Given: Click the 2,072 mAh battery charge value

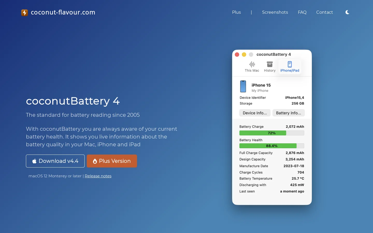Looking at the screenshot, I should click(295, 127).
